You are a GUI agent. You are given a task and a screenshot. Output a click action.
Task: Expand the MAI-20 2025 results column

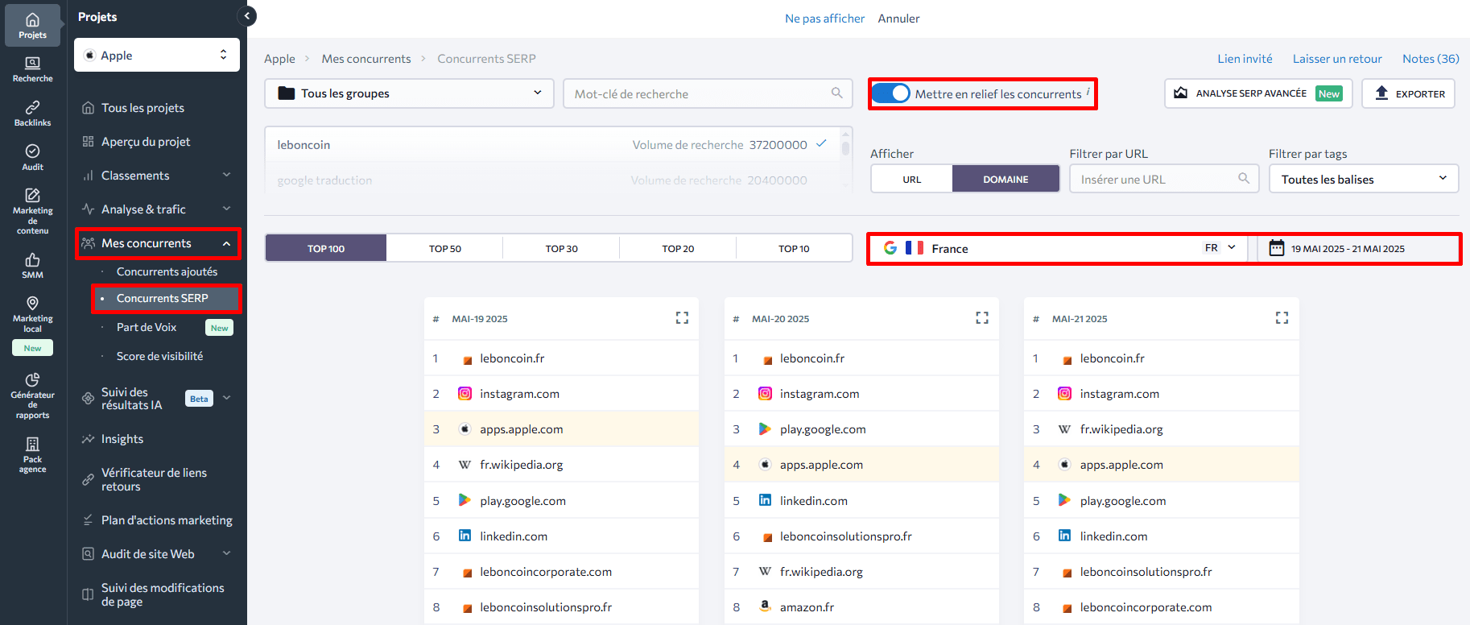982,318
